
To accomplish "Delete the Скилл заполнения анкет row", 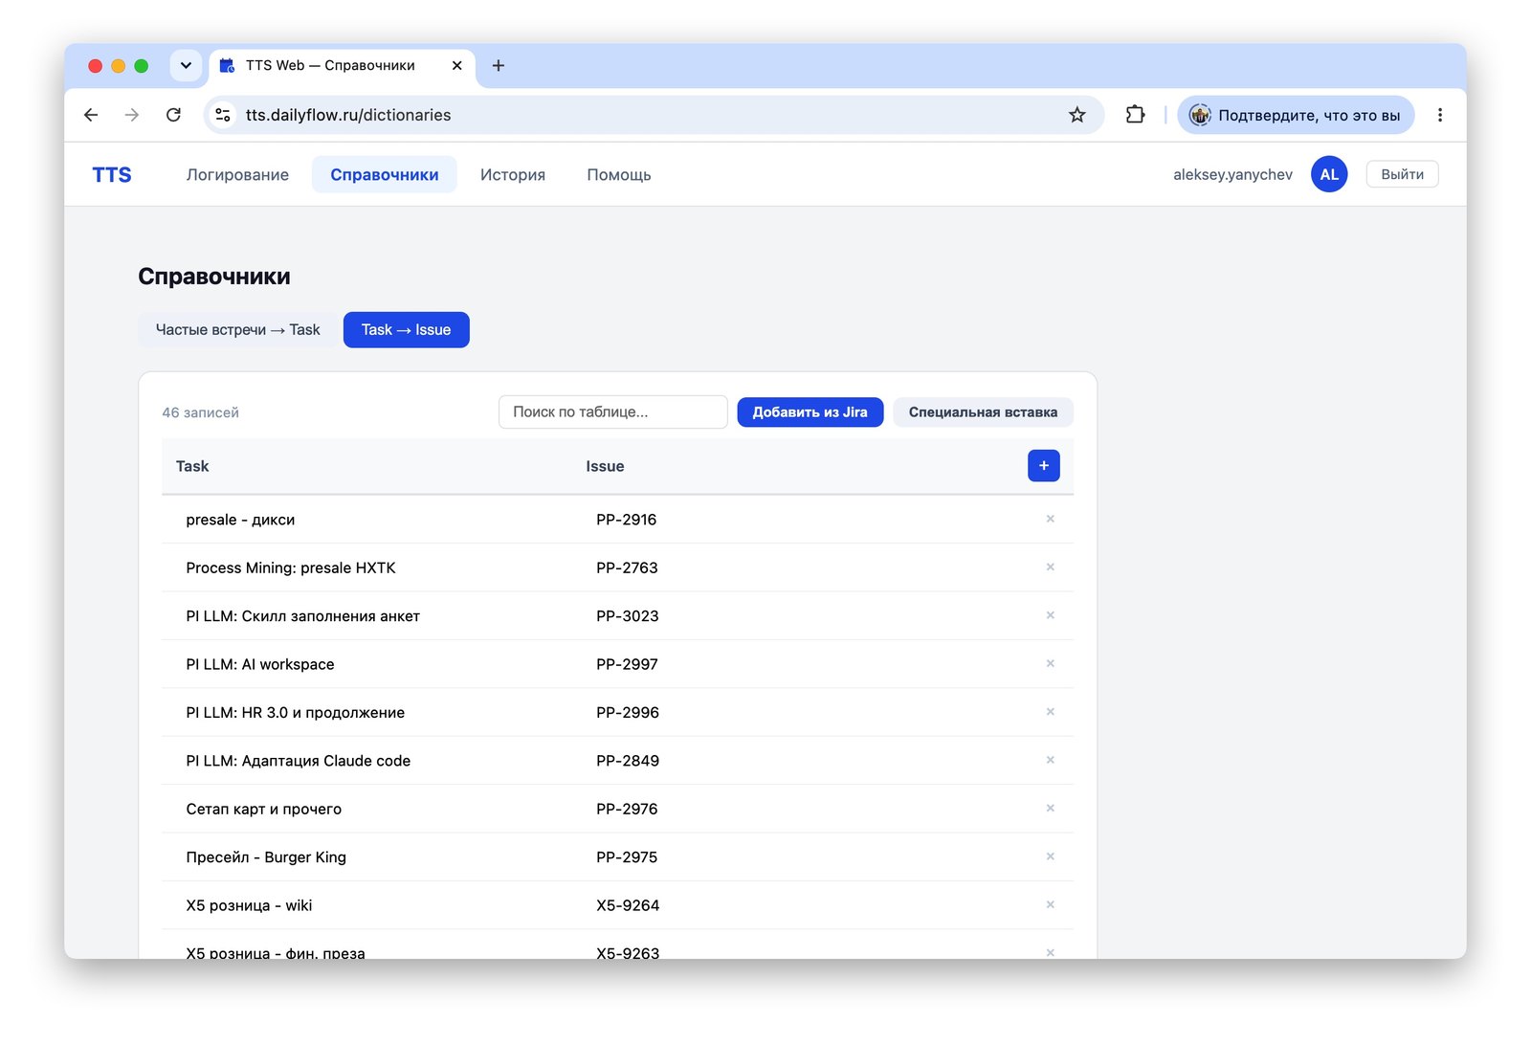I will point(1050,615).
